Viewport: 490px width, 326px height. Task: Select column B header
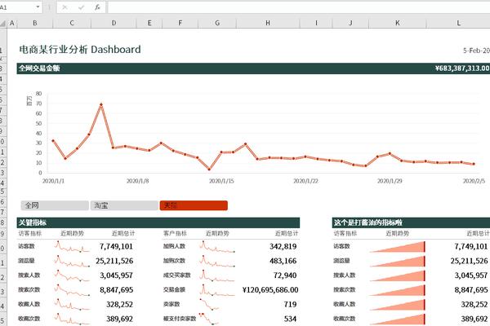point(34,23)
